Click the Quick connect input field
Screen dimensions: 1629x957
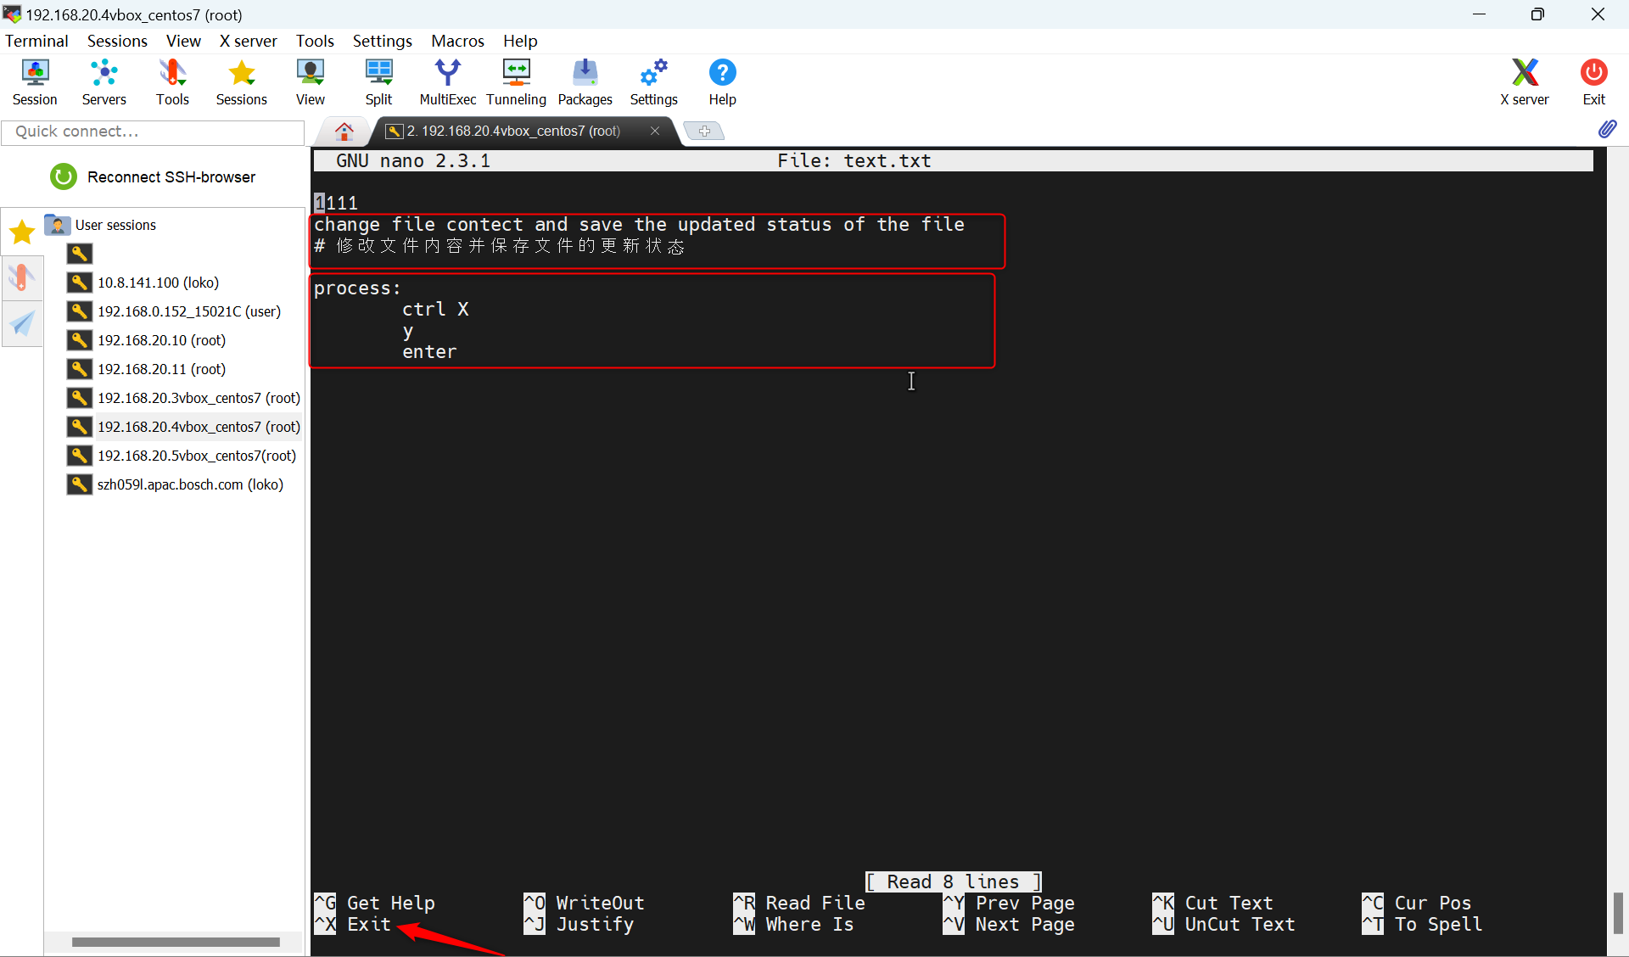154,132
